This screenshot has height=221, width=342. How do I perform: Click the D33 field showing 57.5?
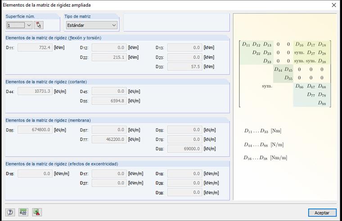pos(184,66)
